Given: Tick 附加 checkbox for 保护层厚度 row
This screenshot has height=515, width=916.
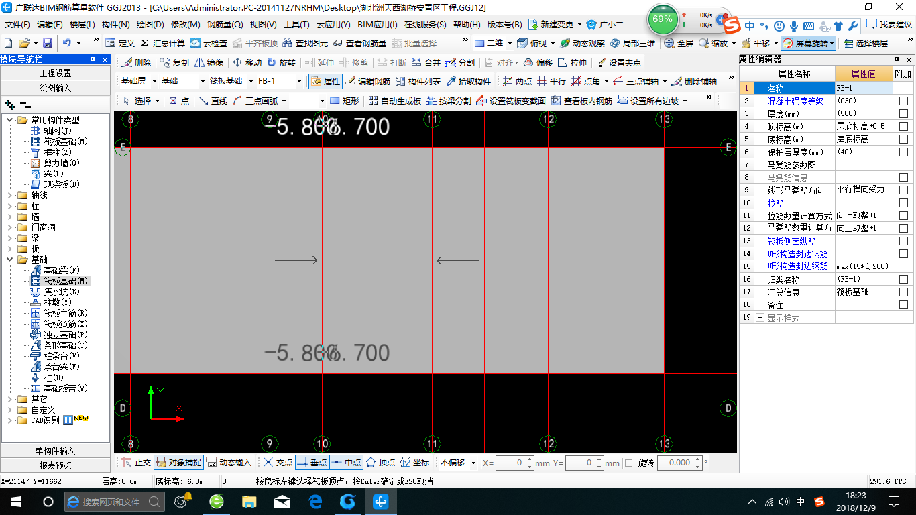Looking at the screenshot, I should [903, 152].
